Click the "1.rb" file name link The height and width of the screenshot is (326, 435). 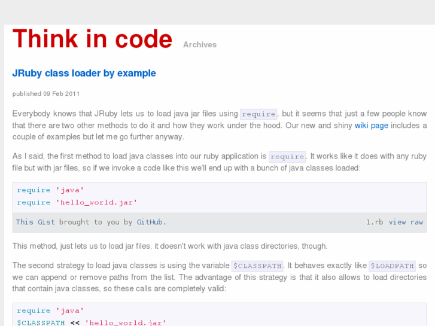coord(375,222)
